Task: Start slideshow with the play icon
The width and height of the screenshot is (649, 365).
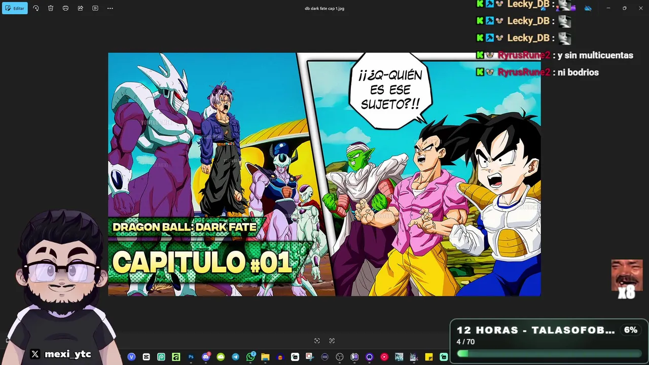Action: 95,8
